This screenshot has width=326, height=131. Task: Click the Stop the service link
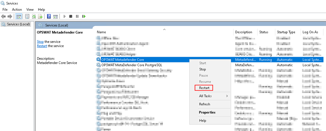coord(40,42)
